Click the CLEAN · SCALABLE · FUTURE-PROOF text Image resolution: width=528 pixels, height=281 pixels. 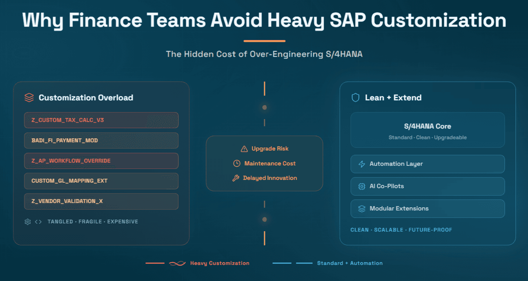pos(401,230)
